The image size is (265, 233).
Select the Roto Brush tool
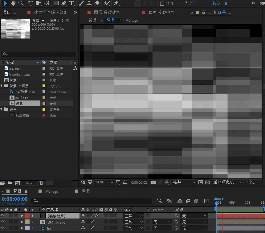coord(107,3)
